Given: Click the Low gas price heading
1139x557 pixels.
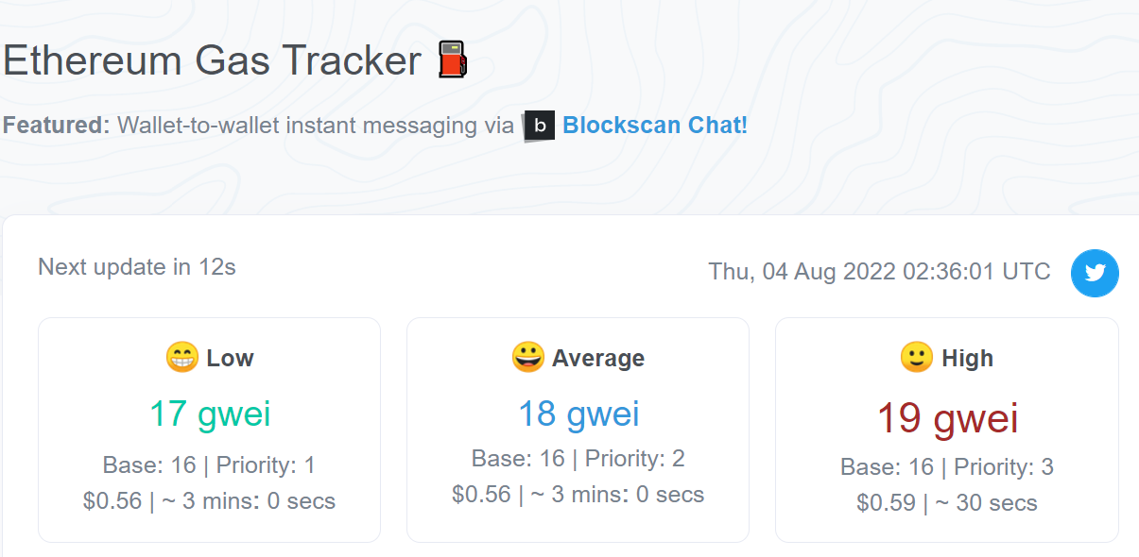Looking at the screenshot, I should click(x=230, y=359).
